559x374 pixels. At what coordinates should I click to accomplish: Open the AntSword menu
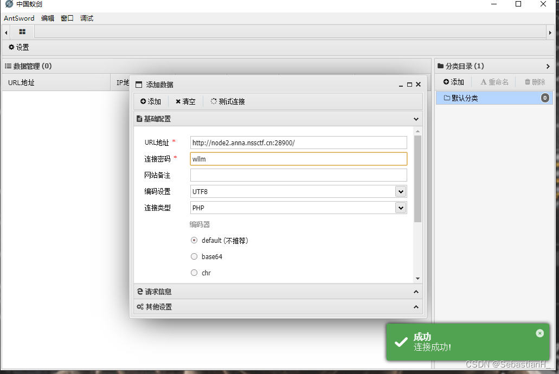(19, 18)
